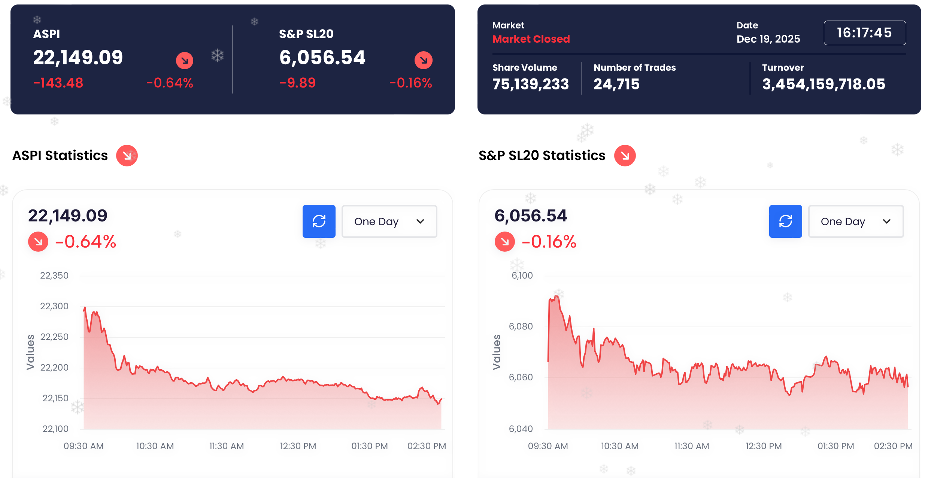Click the red arrow beside S&P SL20 Statistics
This screenshot has height=478, width=928.
[625, 156]
